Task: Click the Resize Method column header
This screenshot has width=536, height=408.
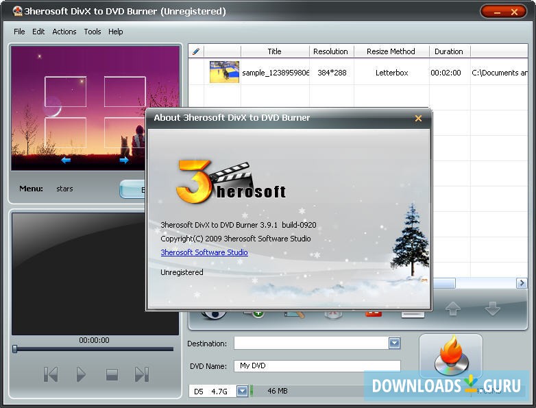Action: pyautogui.click(x=391, y=51)
